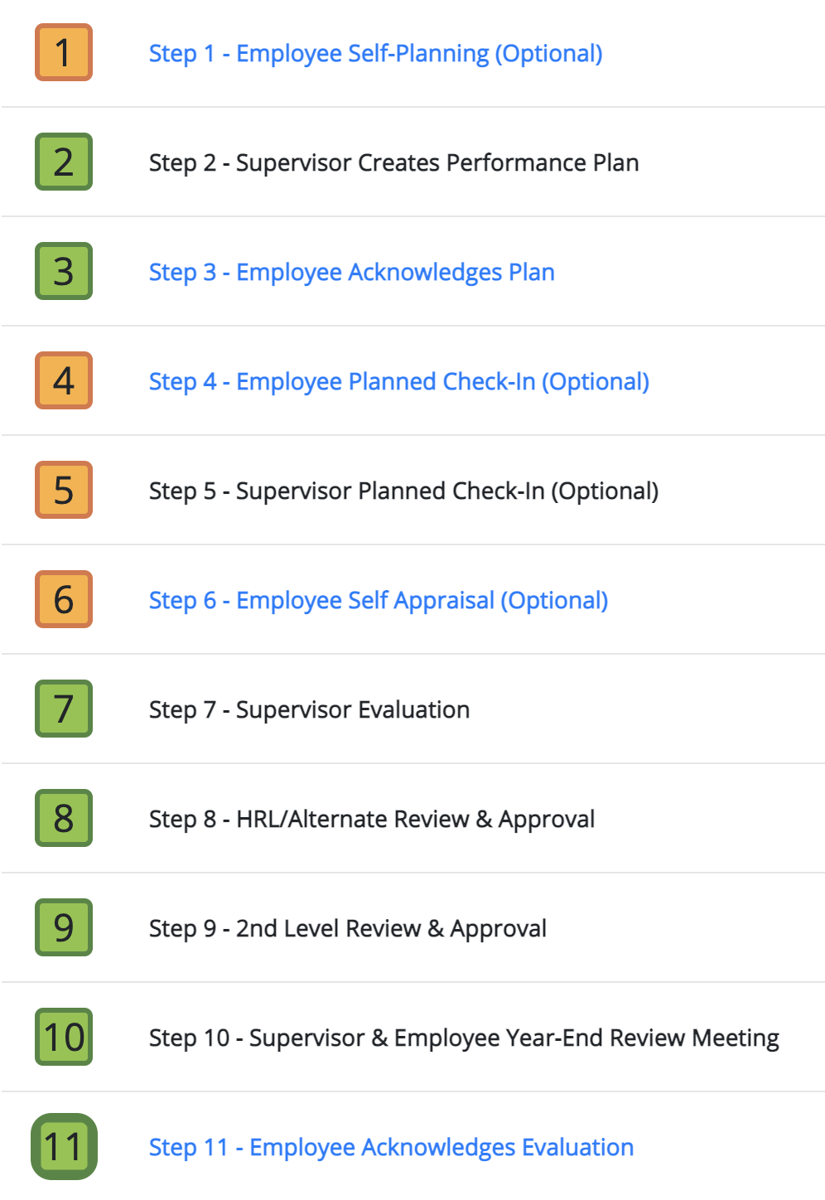Screen dimensions: 825x1200
Task: Click the green number 9 step badge
Action: tap(64, 927)
